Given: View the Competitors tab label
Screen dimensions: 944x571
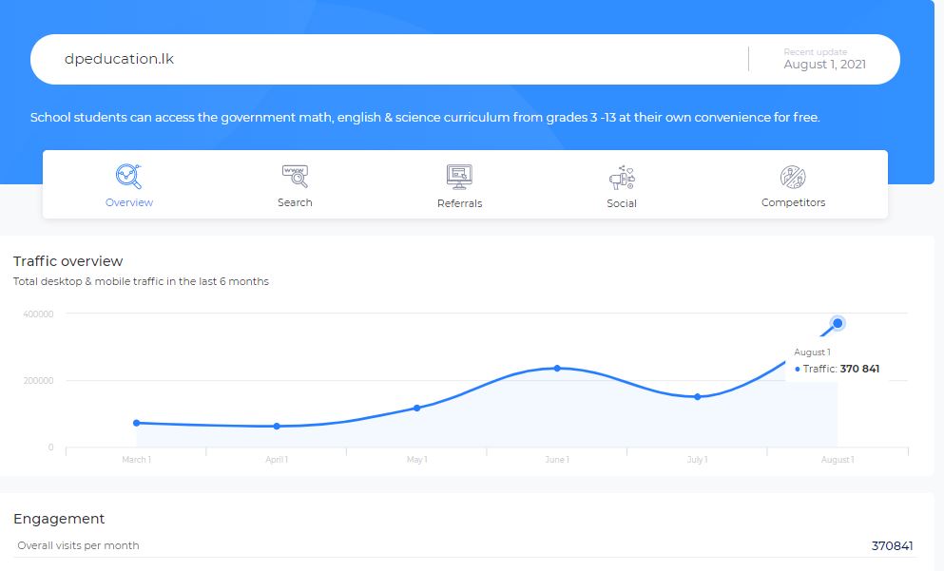Looking at the screenshot, I should pyautogui.click(x=793, y=202).
